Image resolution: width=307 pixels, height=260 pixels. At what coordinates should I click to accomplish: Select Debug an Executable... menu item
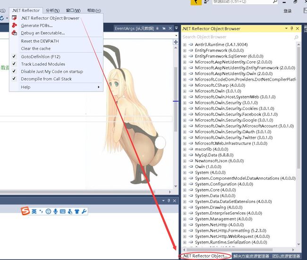click(x=43, y=33)
